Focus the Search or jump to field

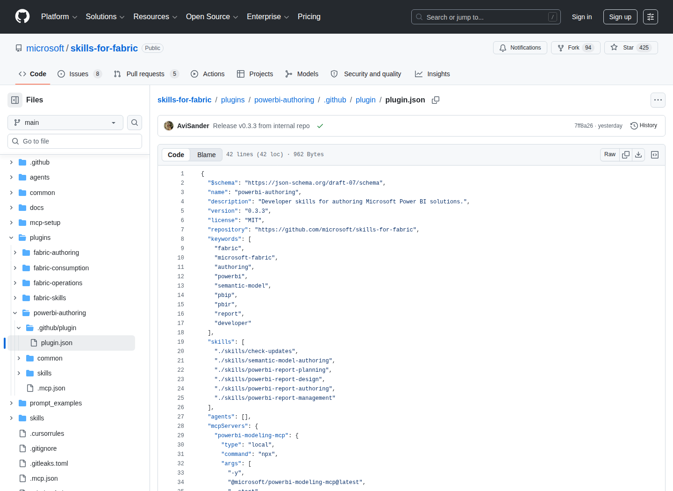(486, 17)
